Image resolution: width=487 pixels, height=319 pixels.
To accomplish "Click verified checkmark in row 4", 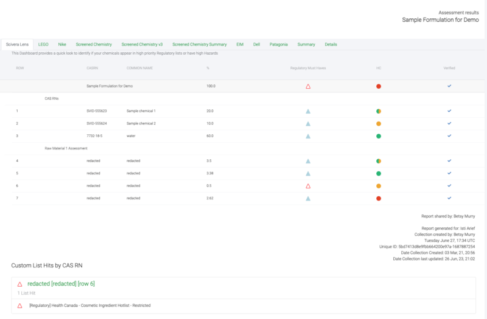I will (449, 160).
